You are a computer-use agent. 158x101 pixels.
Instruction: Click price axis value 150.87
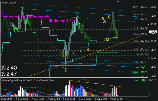point(153,76)
